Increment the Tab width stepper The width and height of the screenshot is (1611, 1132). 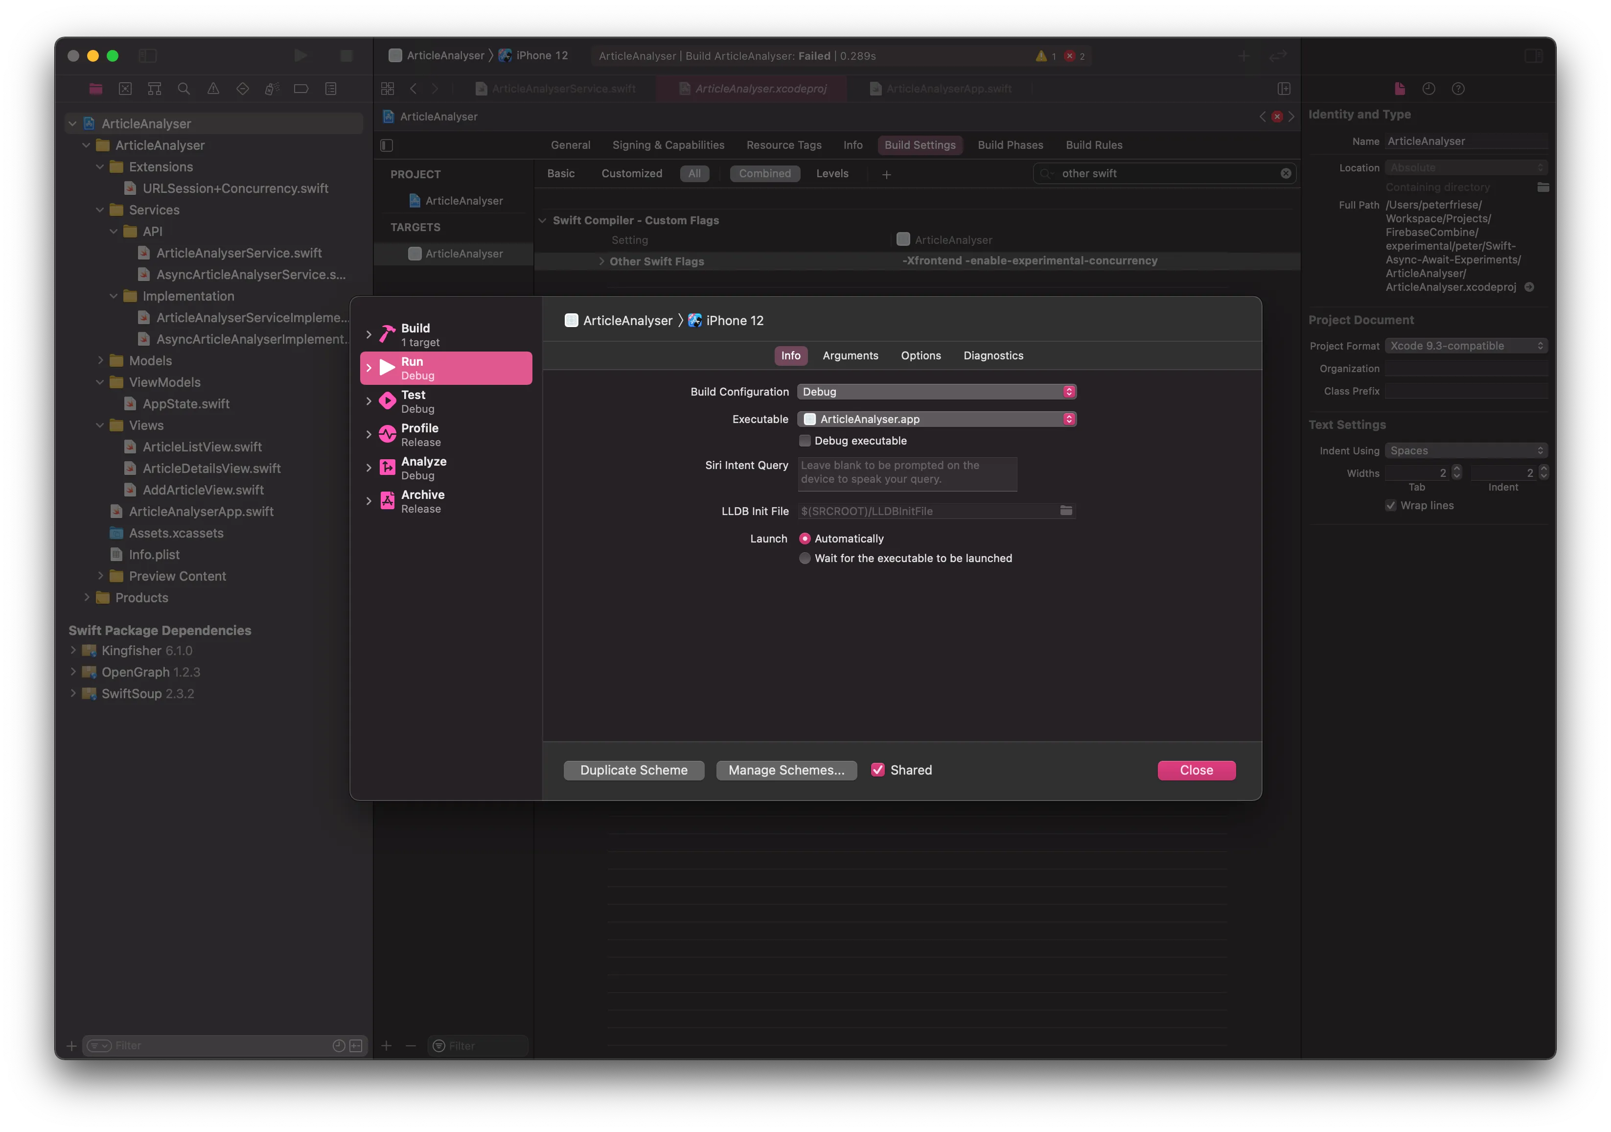coord(1456,469)
